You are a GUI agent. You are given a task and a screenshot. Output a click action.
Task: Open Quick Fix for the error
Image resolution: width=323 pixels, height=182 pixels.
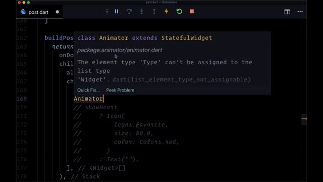tap(89, 90)
